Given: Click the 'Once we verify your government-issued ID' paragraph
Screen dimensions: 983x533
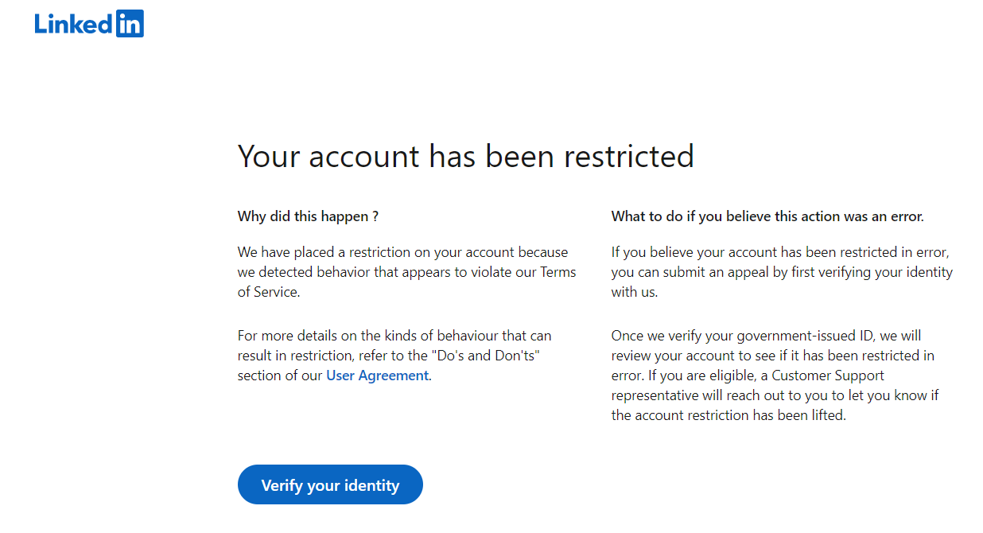Looking at the screenshot, I should tap(775, 375).
